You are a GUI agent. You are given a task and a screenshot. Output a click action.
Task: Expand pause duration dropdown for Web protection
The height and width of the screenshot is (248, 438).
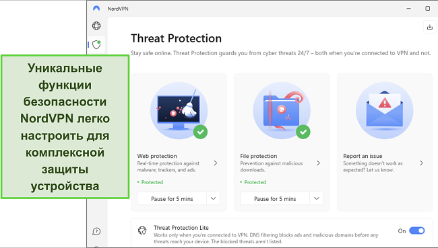pyautogui.click(x=213, y=198)
